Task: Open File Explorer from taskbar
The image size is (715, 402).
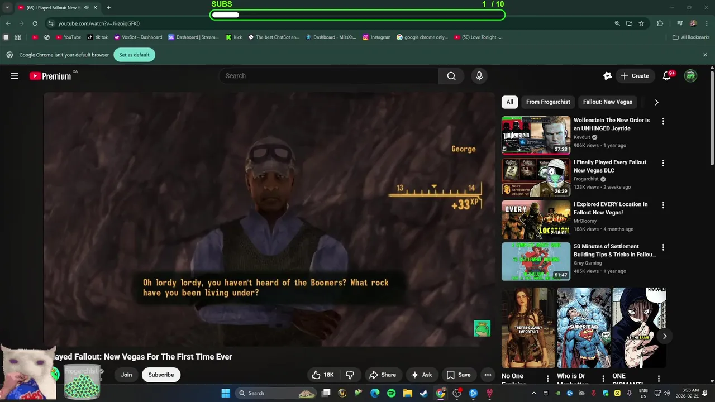Action: tap(407, 393)
